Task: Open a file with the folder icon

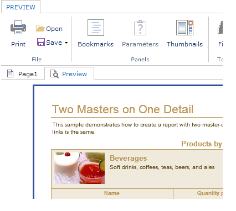Action: point(40,28)
